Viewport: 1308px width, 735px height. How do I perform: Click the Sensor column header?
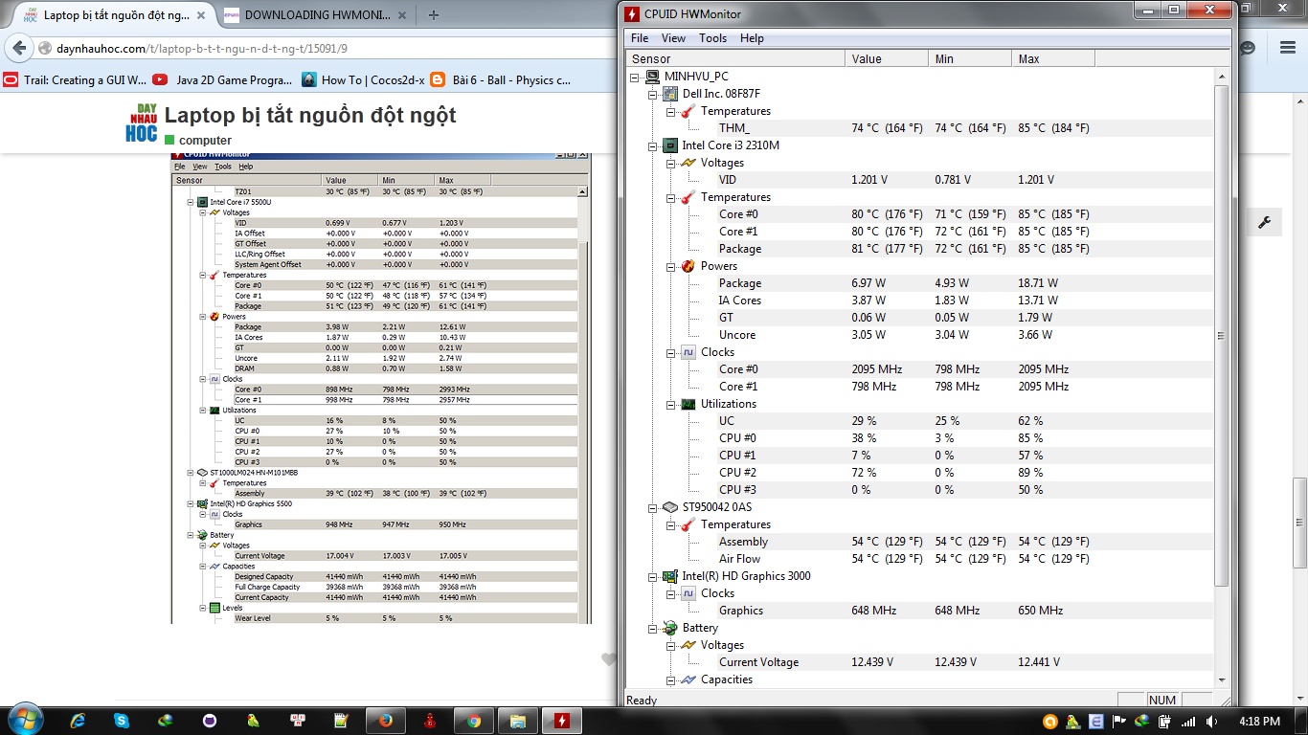[736, 58]
